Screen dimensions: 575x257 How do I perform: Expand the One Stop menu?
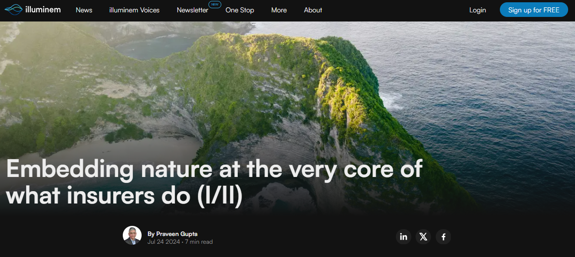point(240,10)
